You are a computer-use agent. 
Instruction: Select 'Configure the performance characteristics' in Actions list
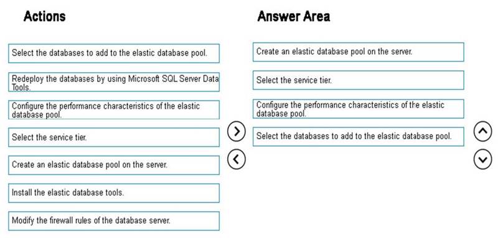(114, 109)
